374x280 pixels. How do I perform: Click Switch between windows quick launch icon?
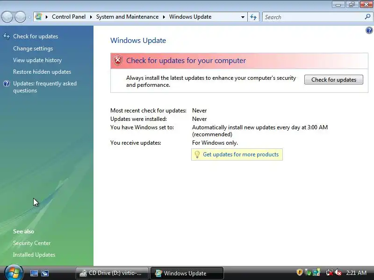click(45, 273)
